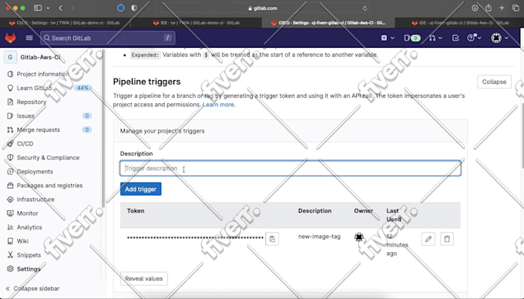The height and width of the screenshot is (299, 524).
Task: Open Security & Compliance section
Action: [x=48, y=158]
